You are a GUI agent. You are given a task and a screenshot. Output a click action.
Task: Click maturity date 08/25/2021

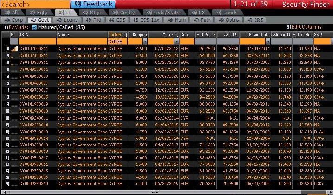point(166,56)
